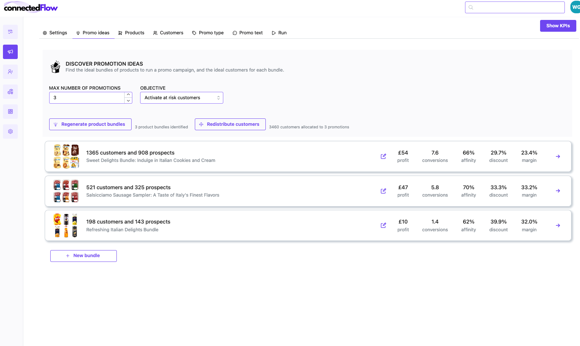Click the edit icon for Refreshing Italian Delights
The width and height of the screenshot is (580, 346).
click(x=383, y=225)
